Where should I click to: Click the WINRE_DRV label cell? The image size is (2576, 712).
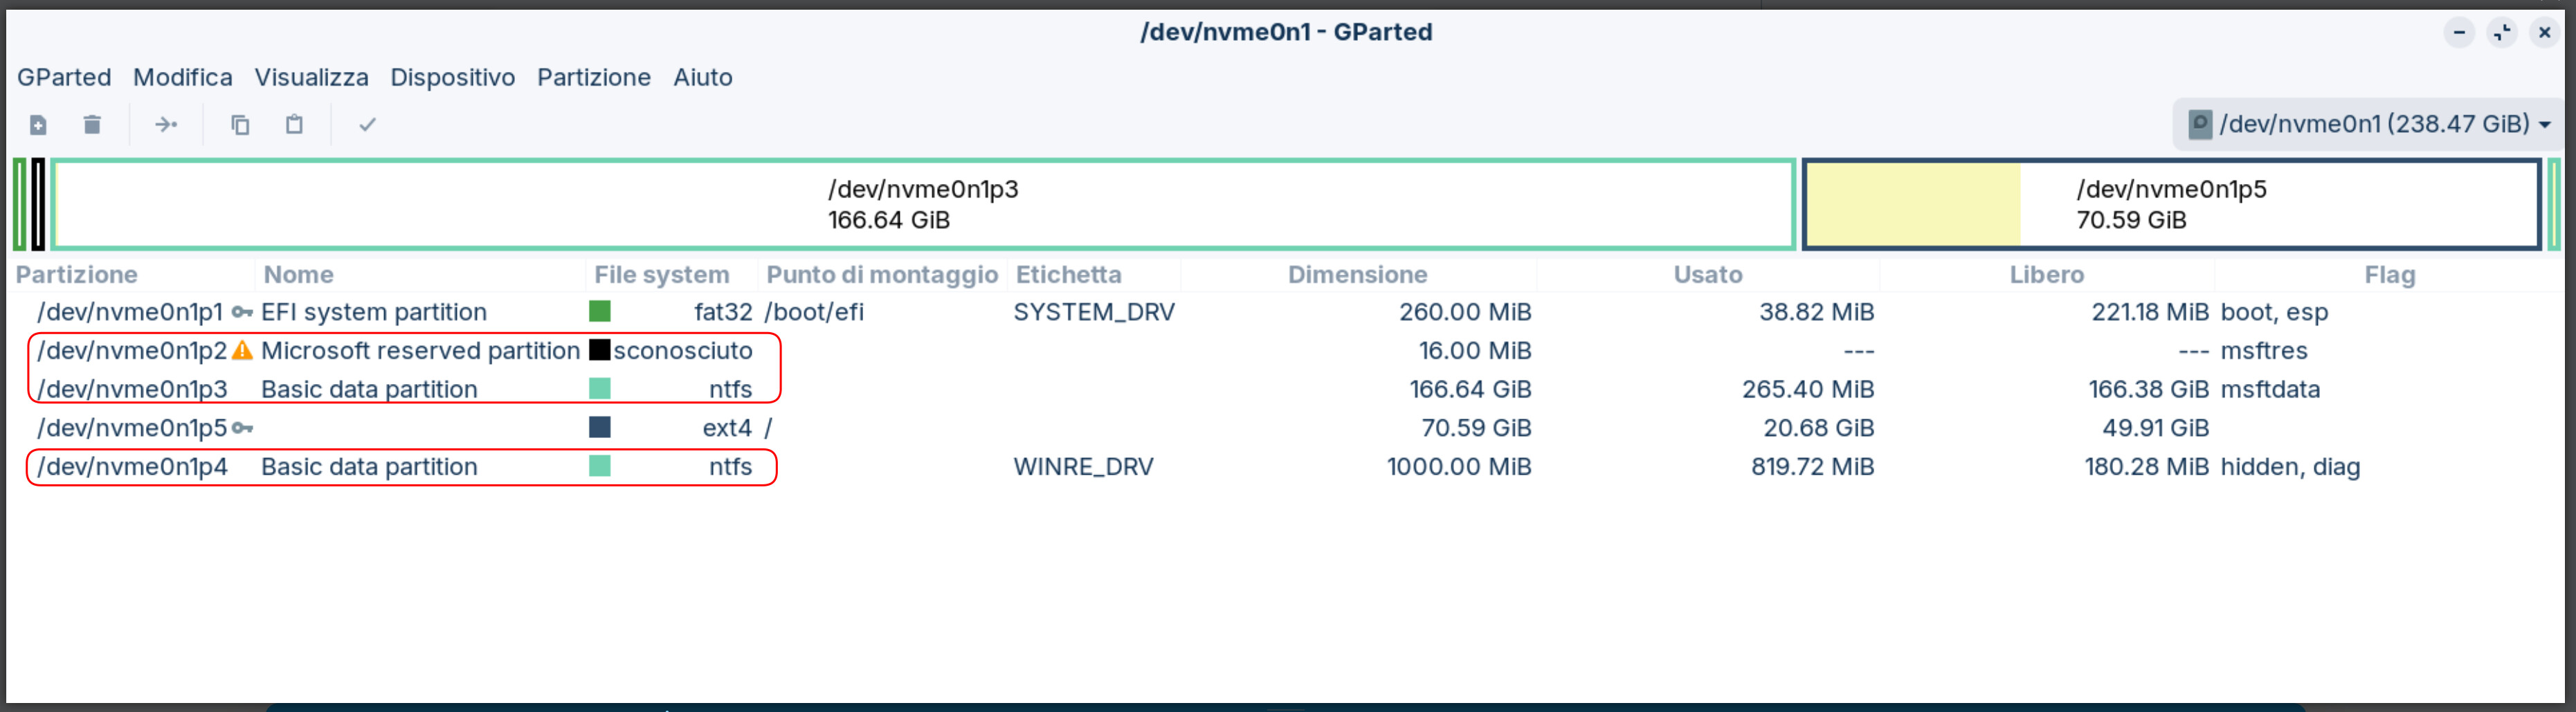(1083, 466)
